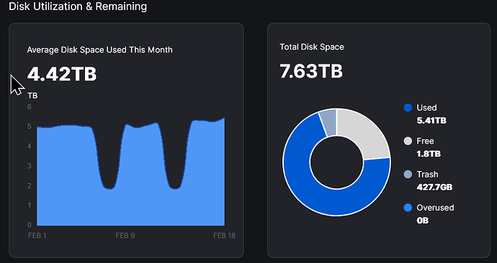Select the Trash legend label
Viewport: 497px width, 263px height.
(x=427, y=175)
